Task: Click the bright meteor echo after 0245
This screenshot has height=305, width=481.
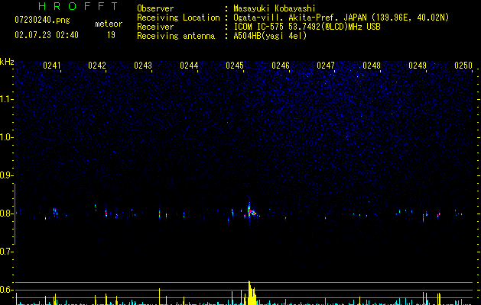Action: click(251, 211)
